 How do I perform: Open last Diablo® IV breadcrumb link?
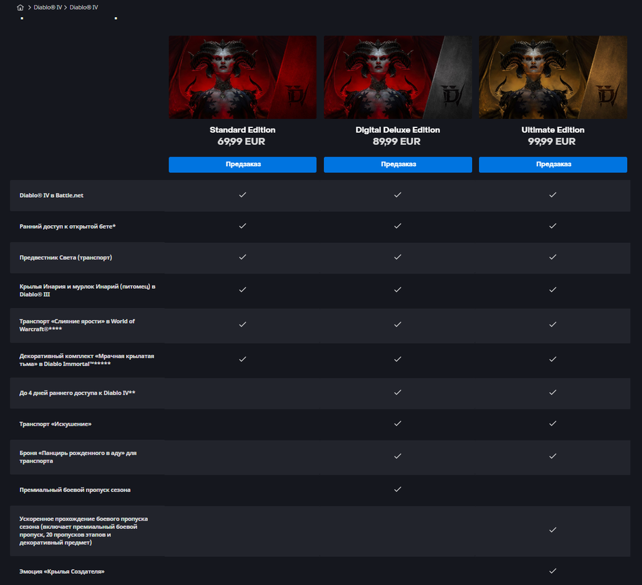(84, 8)
